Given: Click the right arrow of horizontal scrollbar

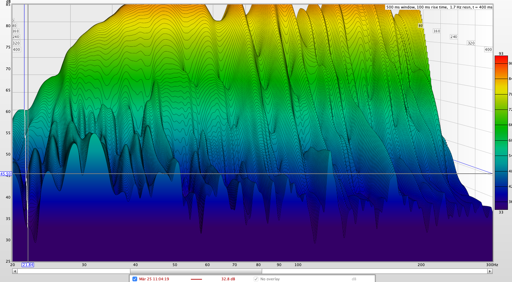Looking at the screenshot, I should pyautogui.click(x=490, y=271).
